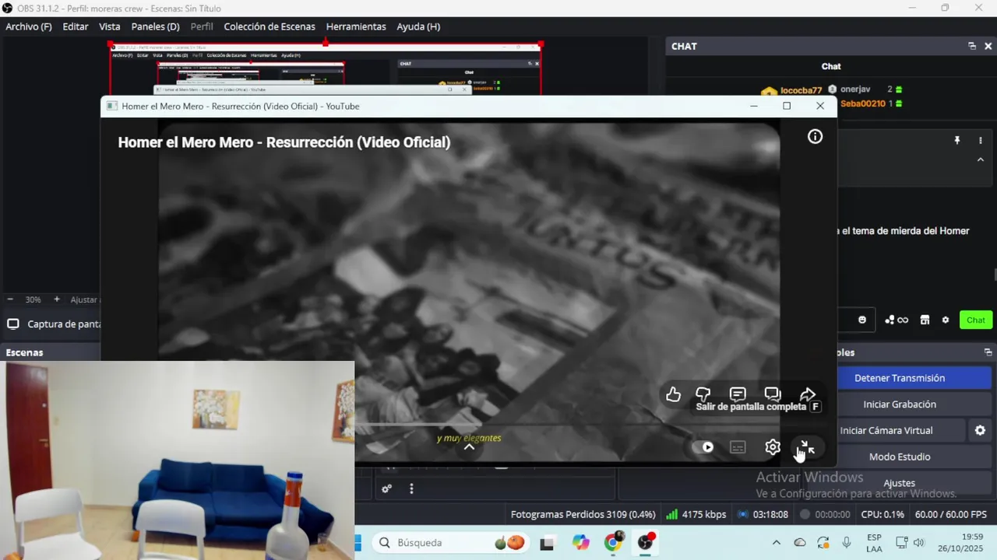The width and height of the screenshot is (997, 560).
Task: Pop out the CHAT dock panel
Action: pos(972,46)
